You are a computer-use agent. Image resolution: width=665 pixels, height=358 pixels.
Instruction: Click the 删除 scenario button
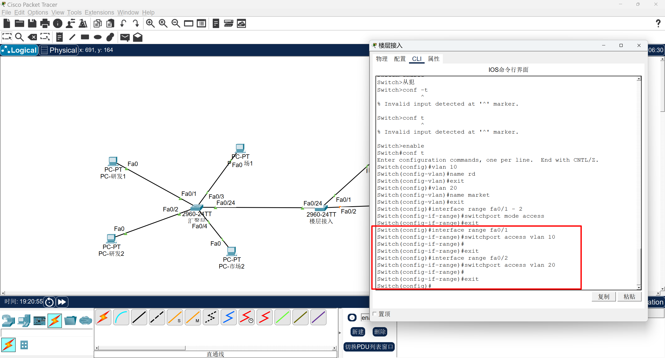click(380, 332)
